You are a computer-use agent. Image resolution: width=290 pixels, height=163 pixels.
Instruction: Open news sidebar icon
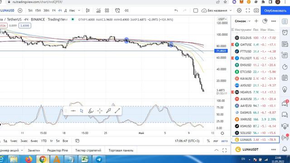pyautogui.click(x=285, y=44)
